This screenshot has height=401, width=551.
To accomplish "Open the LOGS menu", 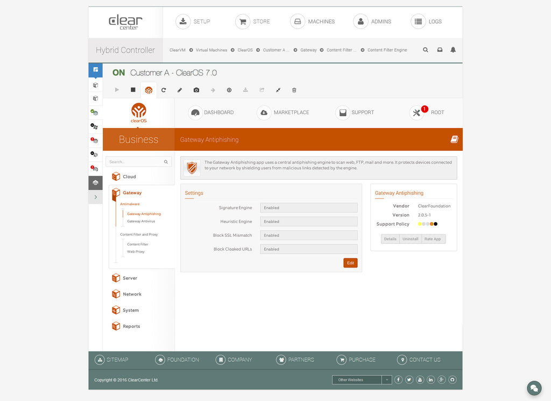I will tap(426, 22).
